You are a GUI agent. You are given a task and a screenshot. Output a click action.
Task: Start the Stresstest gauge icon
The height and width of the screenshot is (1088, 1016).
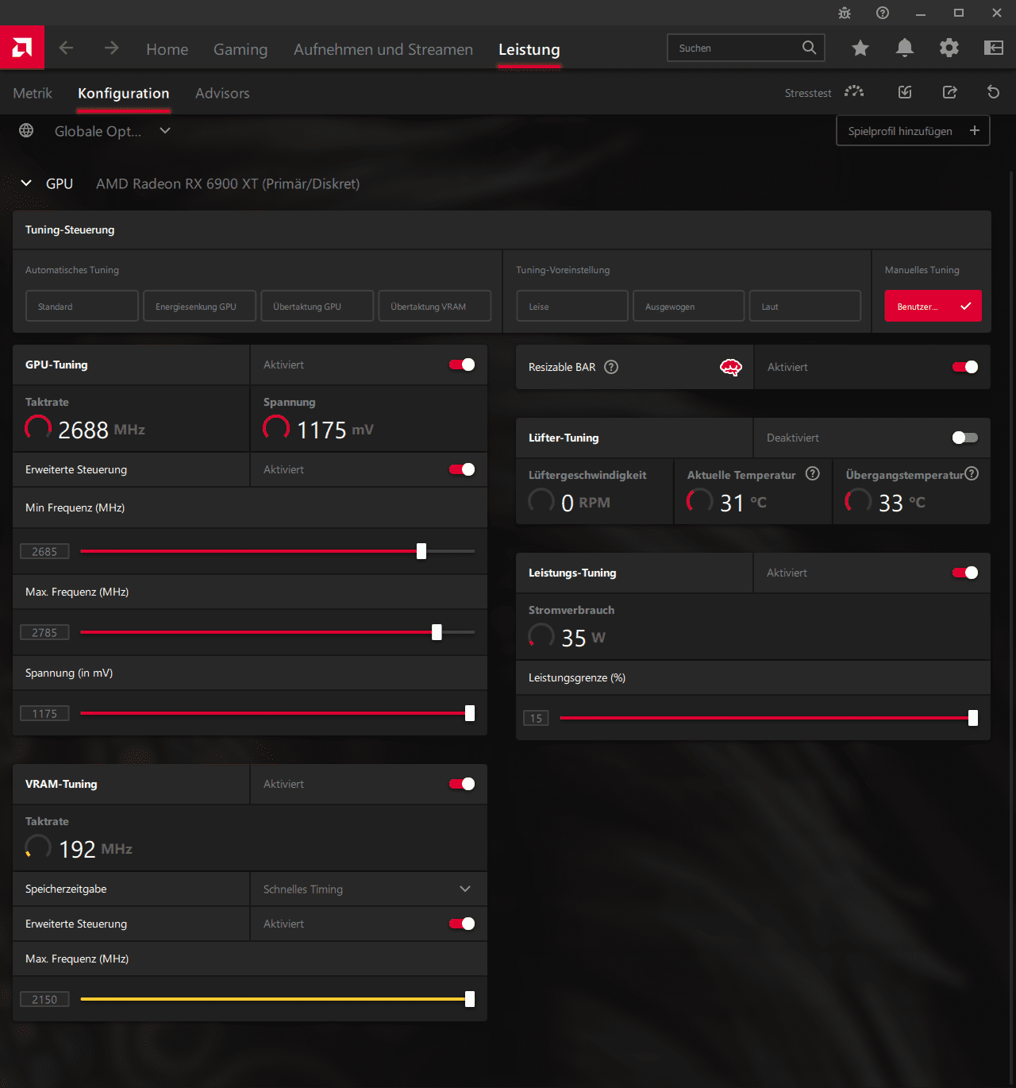tap(854, 92)
